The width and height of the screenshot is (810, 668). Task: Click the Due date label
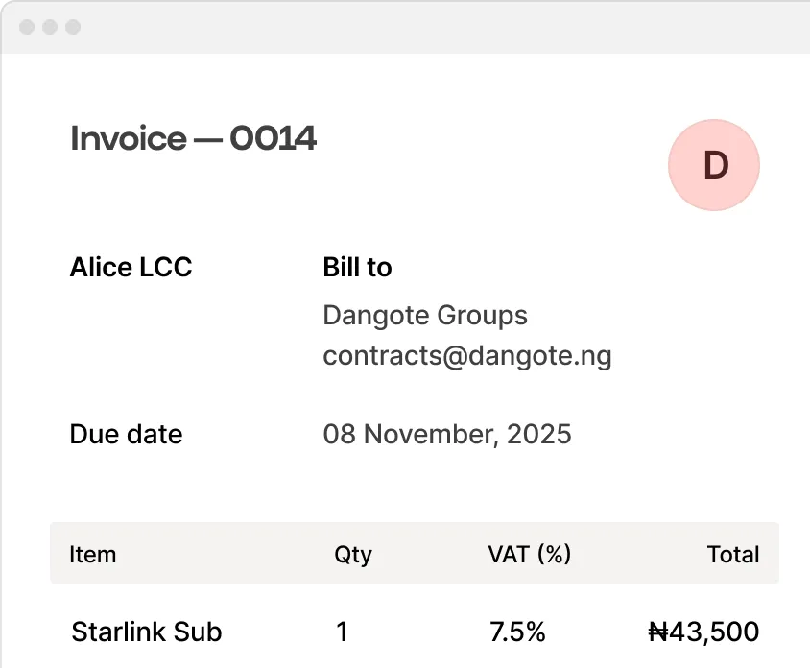(126, 434)
